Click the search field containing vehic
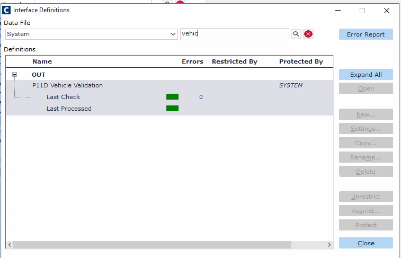Image resolution: width=401 pixels, height=258 pixels. 235,34
